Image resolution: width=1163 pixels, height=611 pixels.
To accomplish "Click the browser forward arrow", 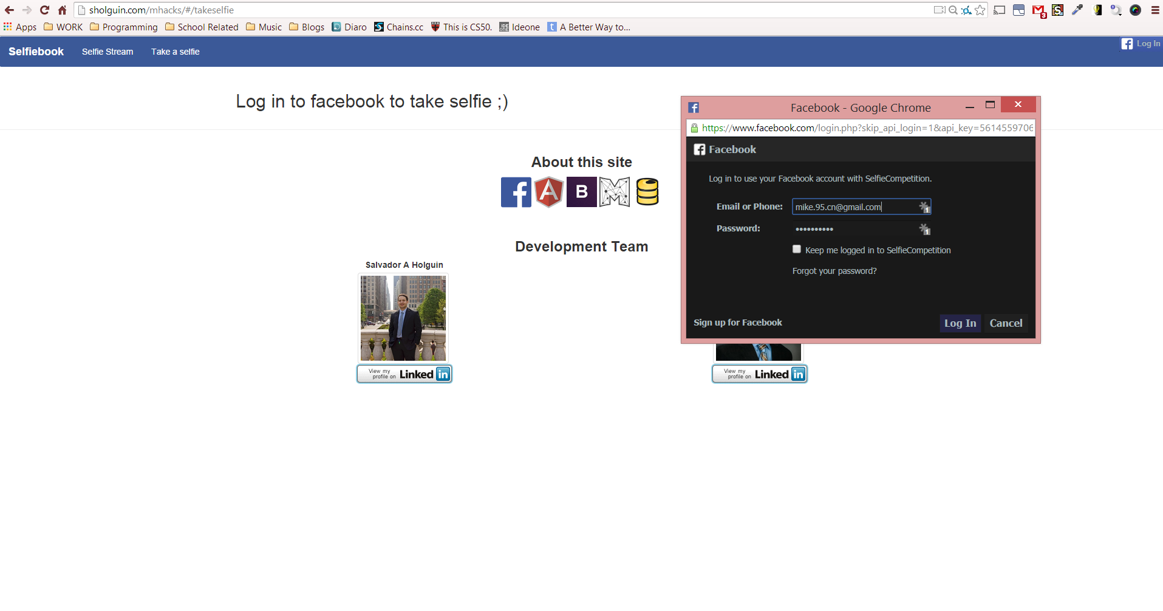I will click(27, 10).
